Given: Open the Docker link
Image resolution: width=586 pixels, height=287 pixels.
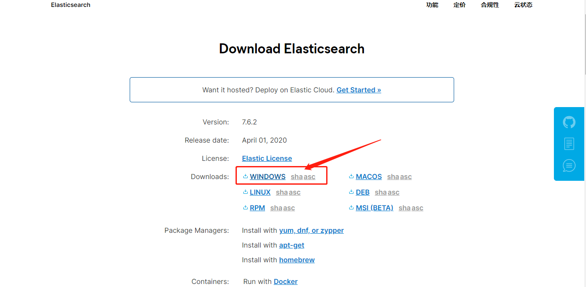Looking at the screenshot, I should click(x=285, y=281).
